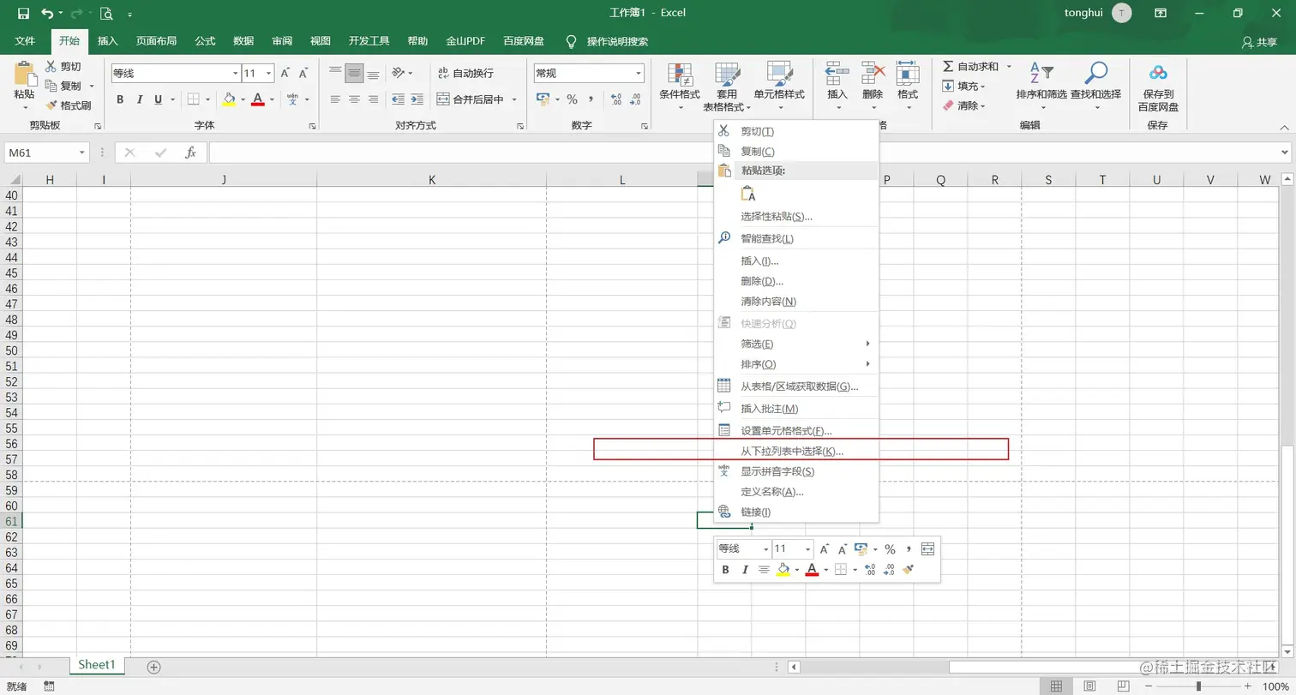The height and width of the screenshot is (695, 1296).
Task: Toggle Underline in the ribbon 字体 group
Action: 158,99
